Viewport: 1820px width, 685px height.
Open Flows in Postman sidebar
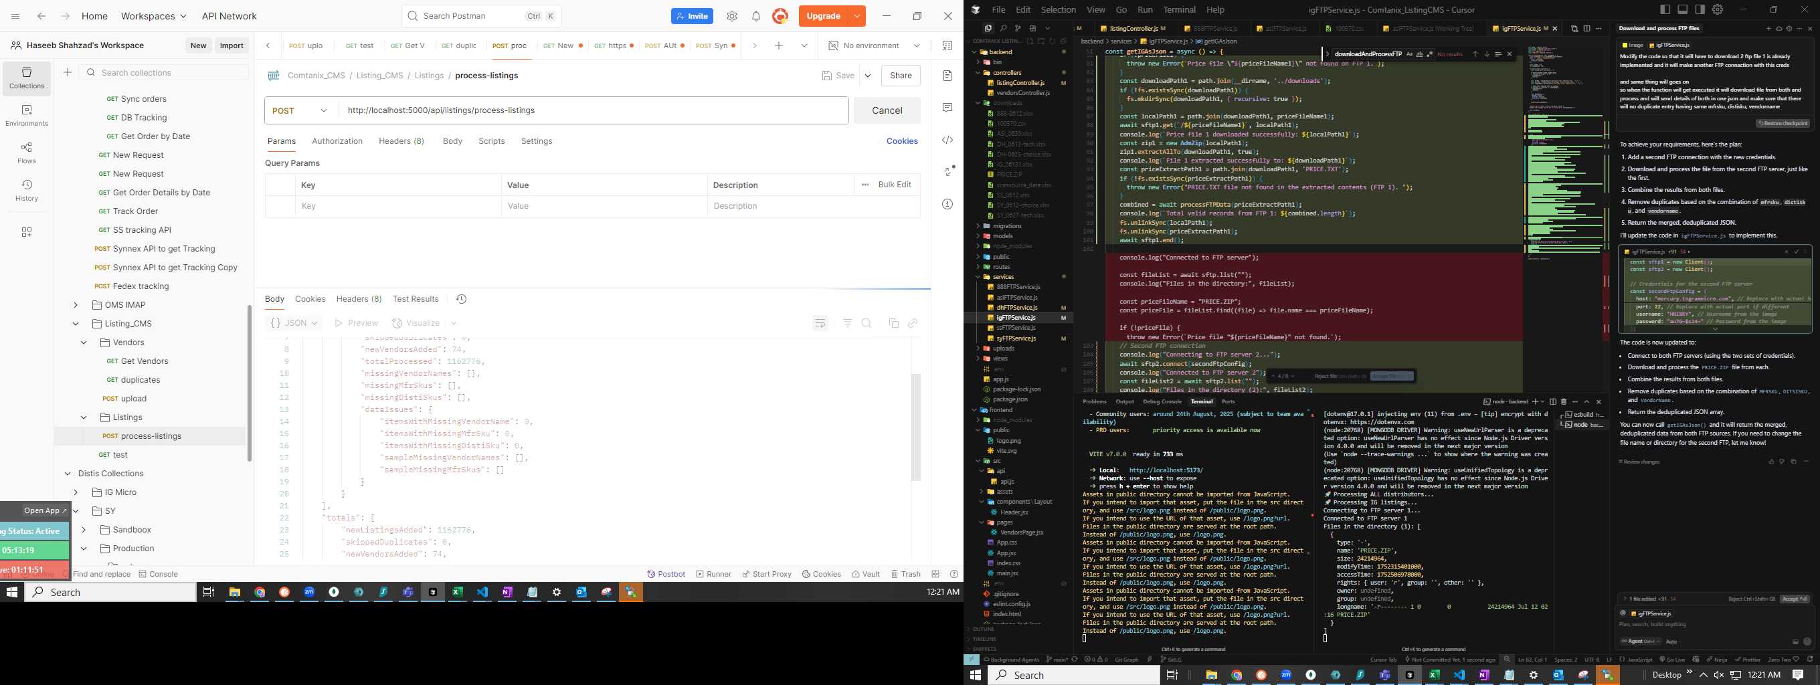pos(27,153)
